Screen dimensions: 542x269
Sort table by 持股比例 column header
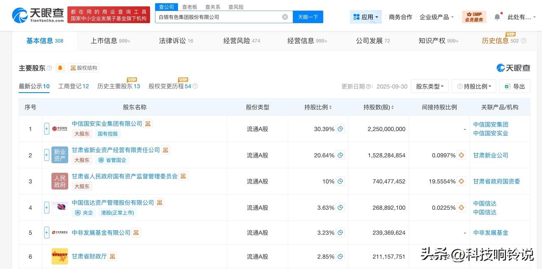318,107
